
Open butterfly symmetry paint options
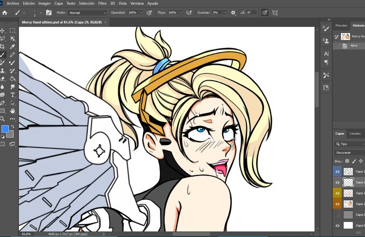click(275, 13)
